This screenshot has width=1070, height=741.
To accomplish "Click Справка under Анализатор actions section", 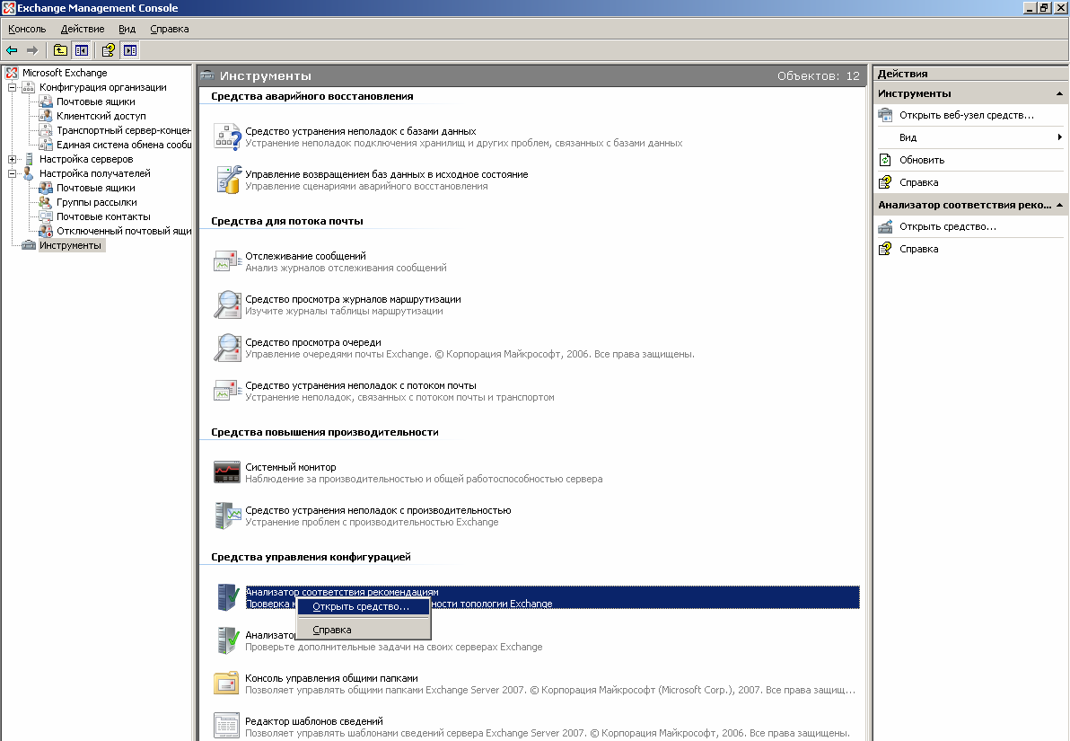I will click(918, 249).
